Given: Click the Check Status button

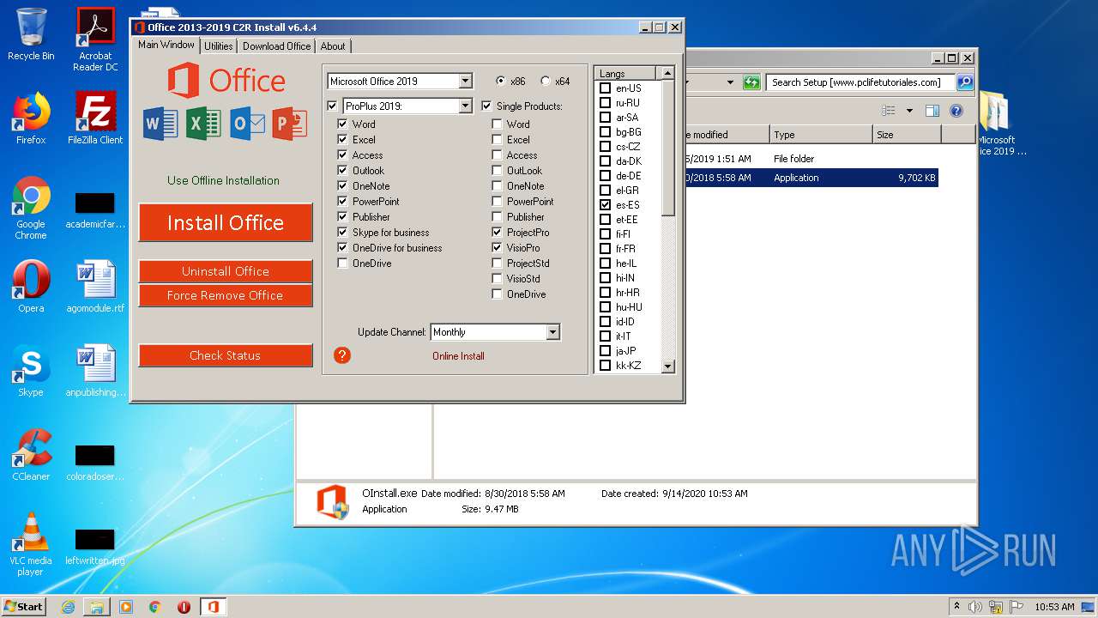Looking at the screenshot, I should click(226, 355).
